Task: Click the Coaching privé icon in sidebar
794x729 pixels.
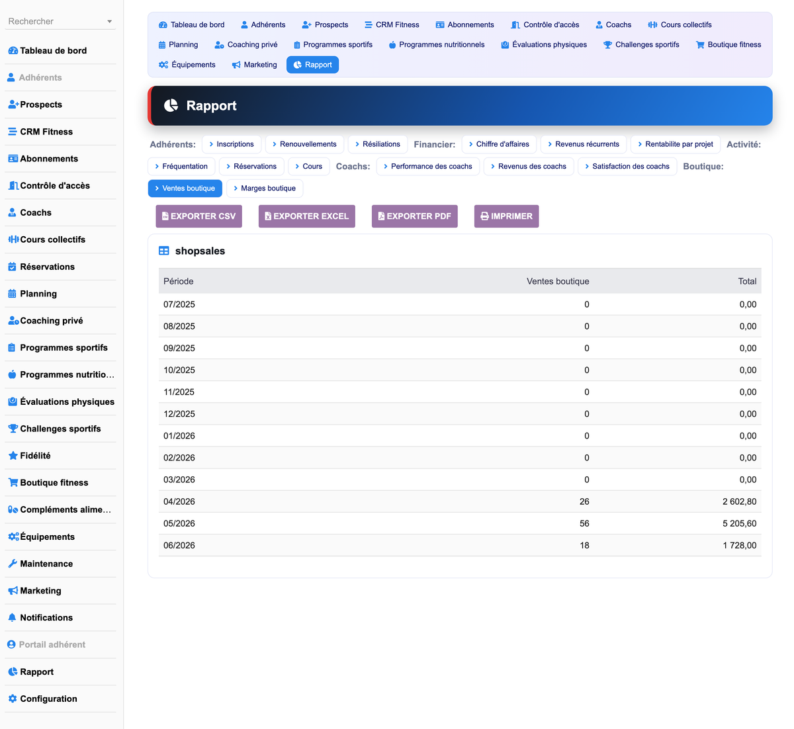Action: click(13, 321)
